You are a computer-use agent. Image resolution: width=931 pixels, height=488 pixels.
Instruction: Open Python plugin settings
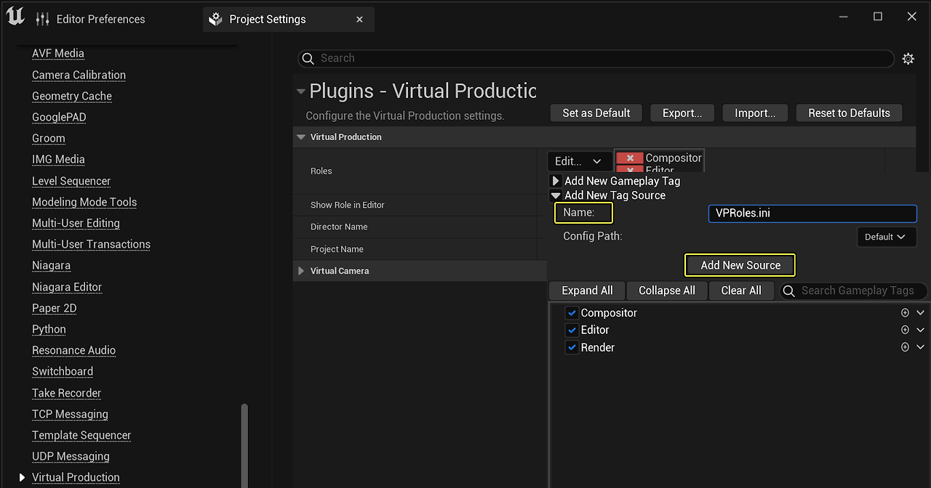(x=49, y=329)
